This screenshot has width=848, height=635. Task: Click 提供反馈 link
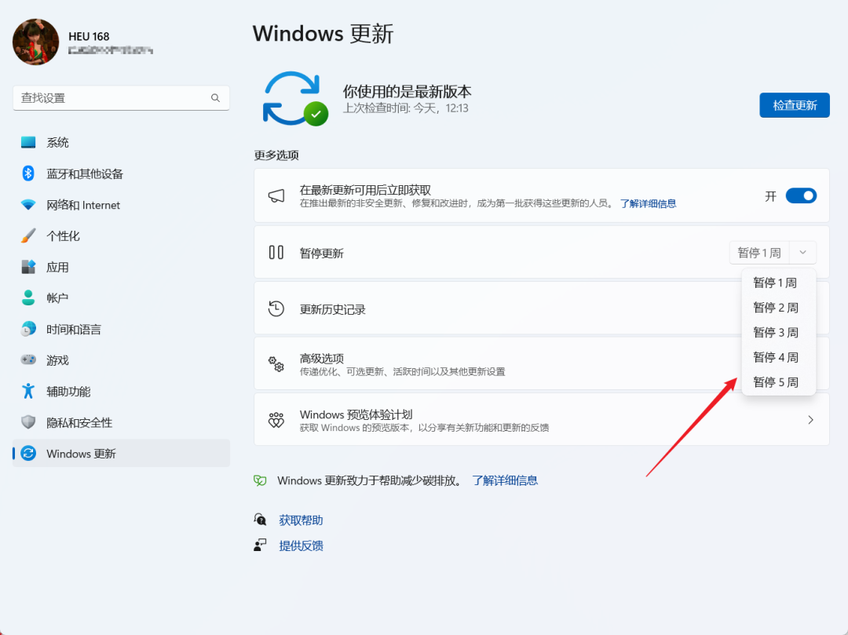[301, 546]
